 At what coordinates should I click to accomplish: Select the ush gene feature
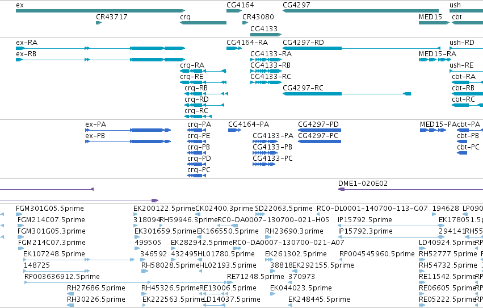467,11
